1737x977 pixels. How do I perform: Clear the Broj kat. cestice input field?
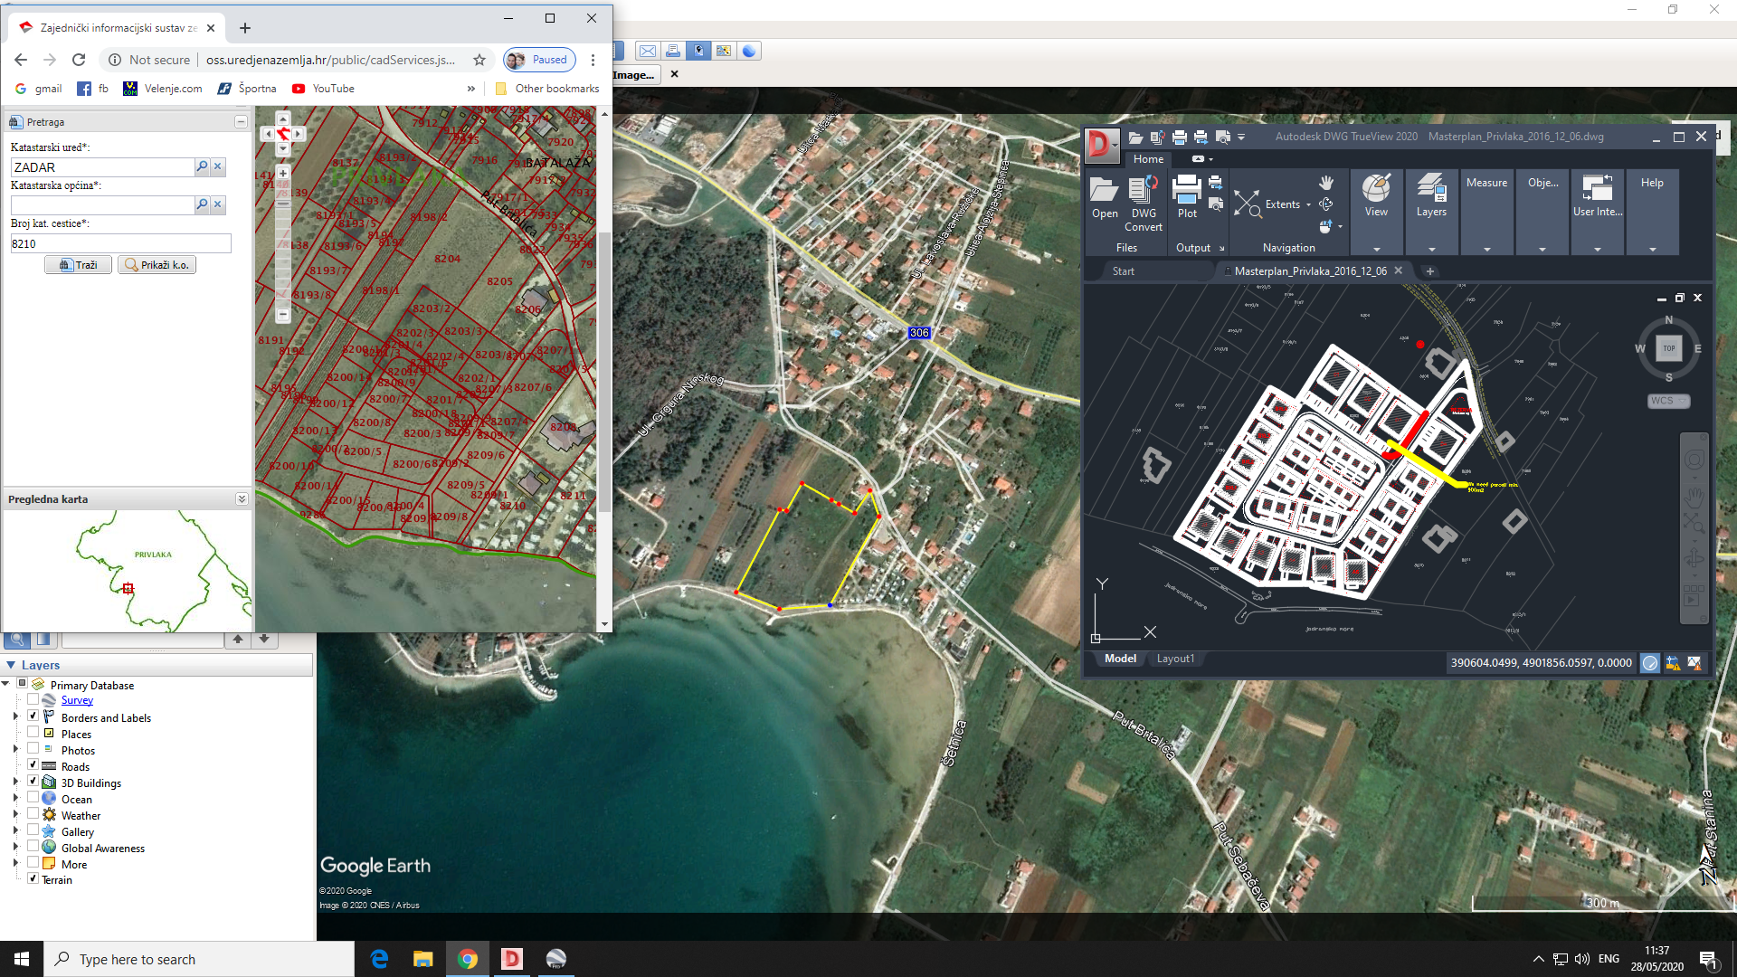119,243
